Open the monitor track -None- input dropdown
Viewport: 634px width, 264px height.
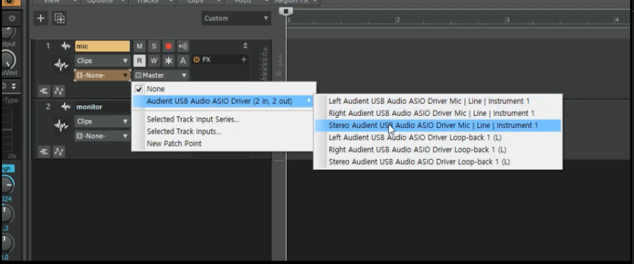[102, 136]
